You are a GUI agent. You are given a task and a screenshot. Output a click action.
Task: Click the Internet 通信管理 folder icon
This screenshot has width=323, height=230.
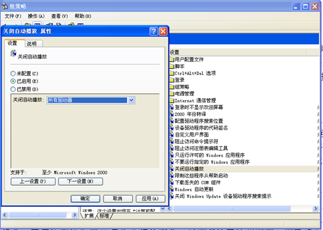[172, 100]
